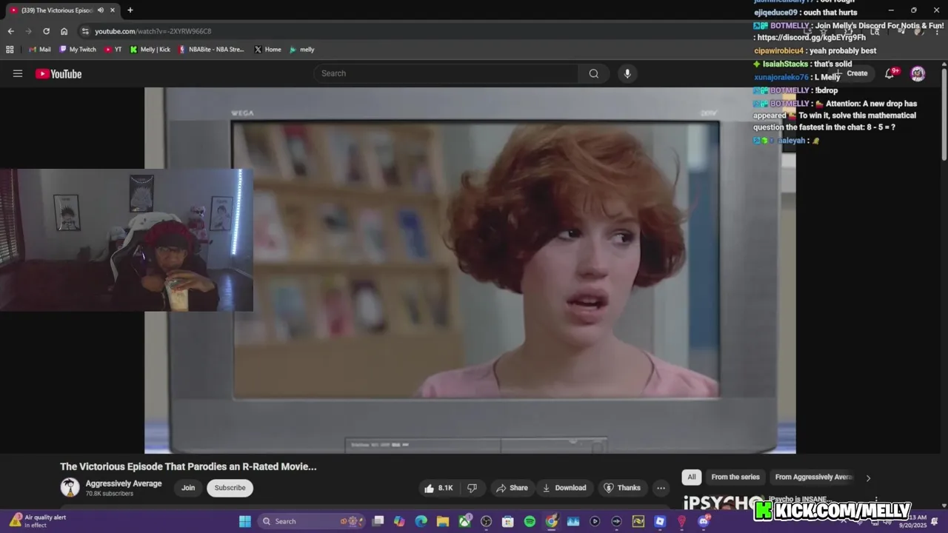The height and width of the screenshot is (533, 948).
Task: Download the video
Action: (564, 488)
